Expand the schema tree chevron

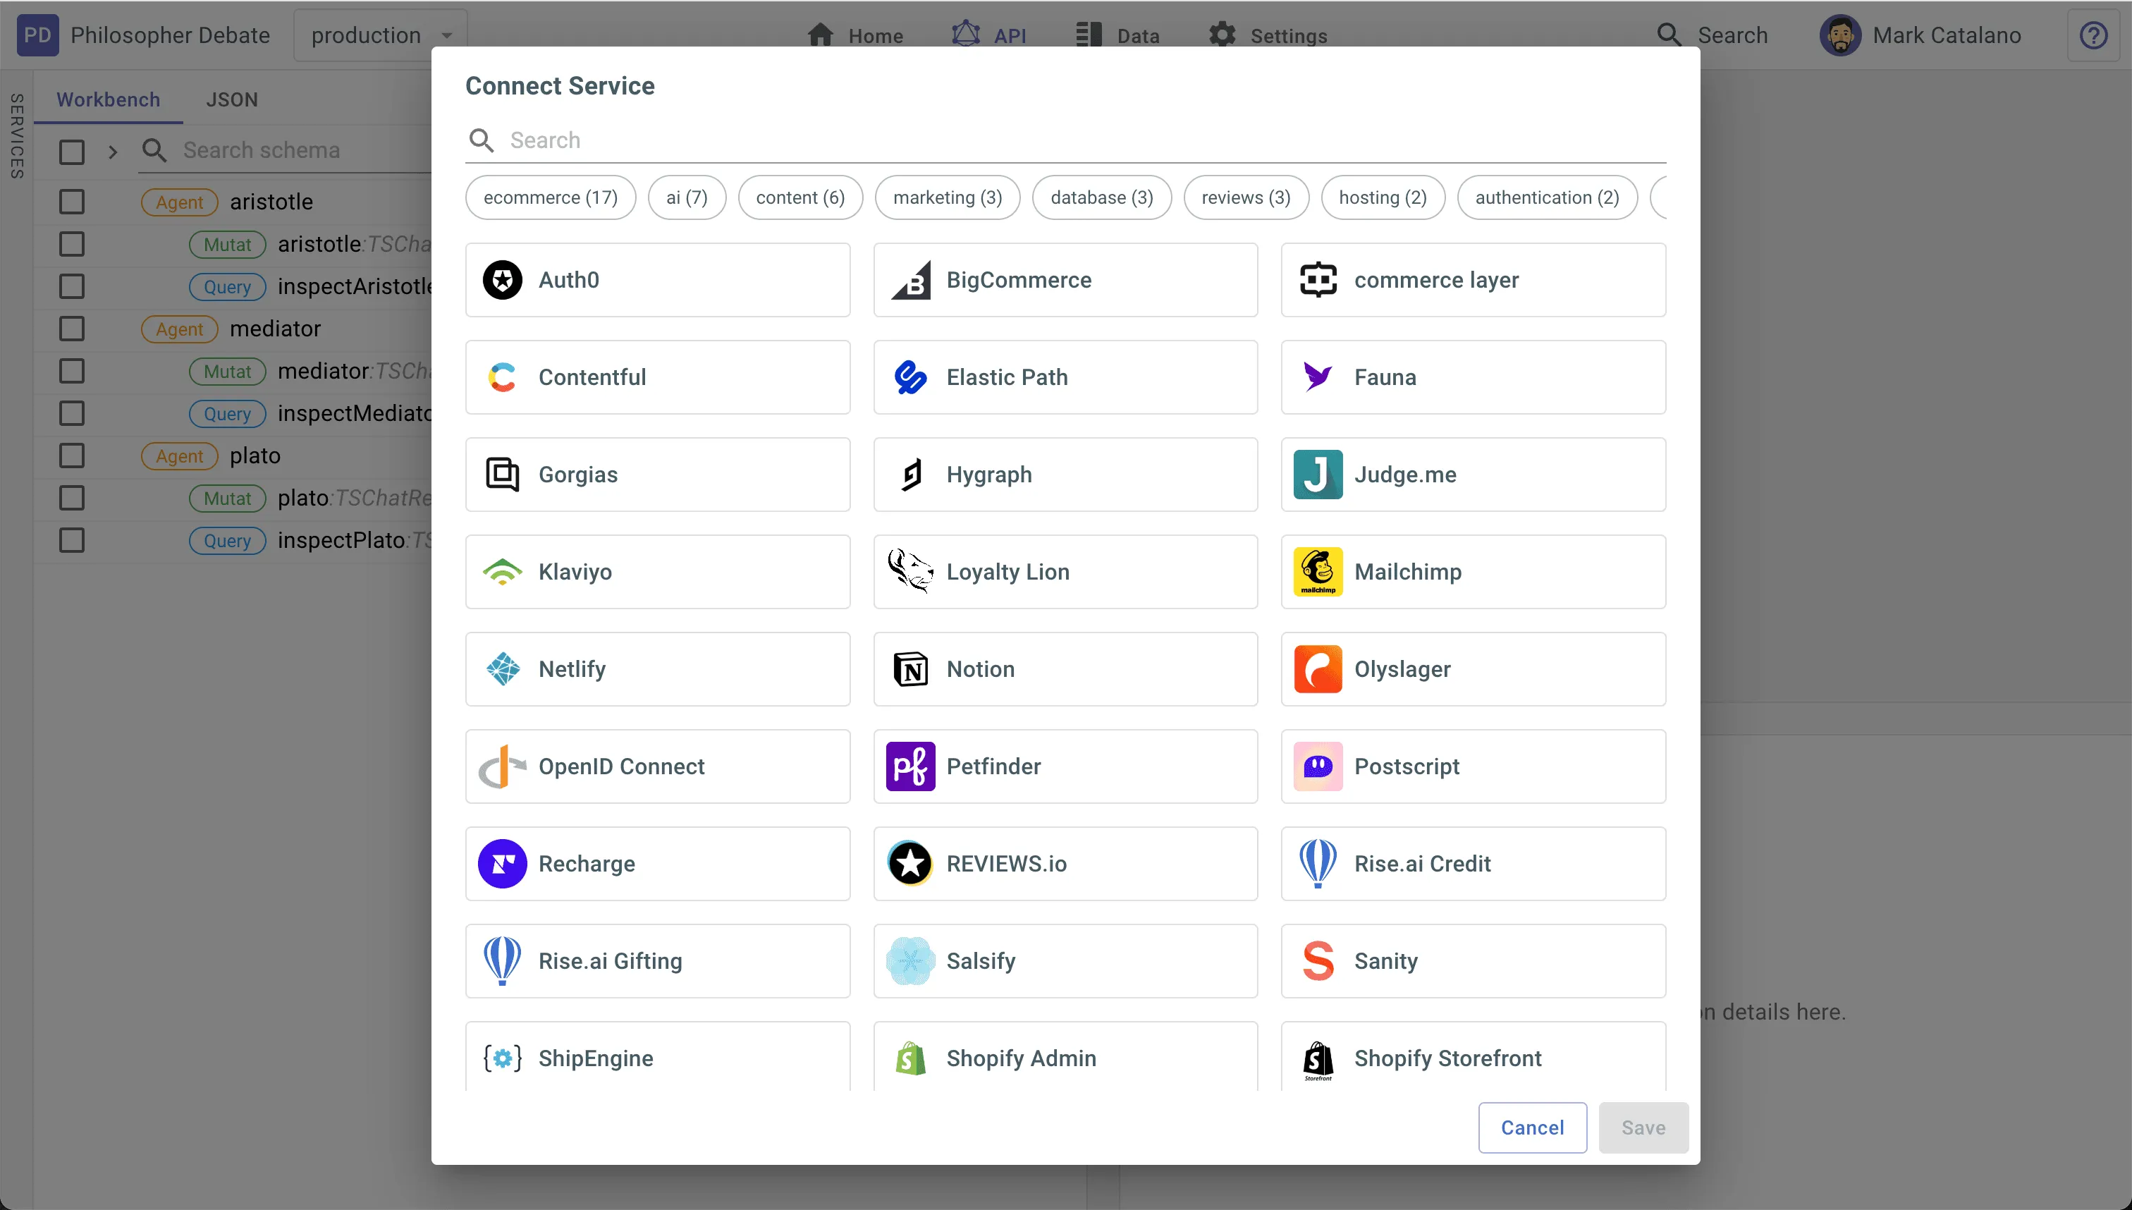113,152
